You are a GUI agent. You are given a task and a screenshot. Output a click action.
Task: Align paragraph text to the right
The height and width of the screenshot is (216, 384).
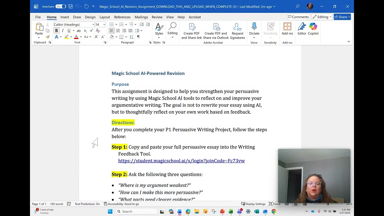click(x=124, y=31)
